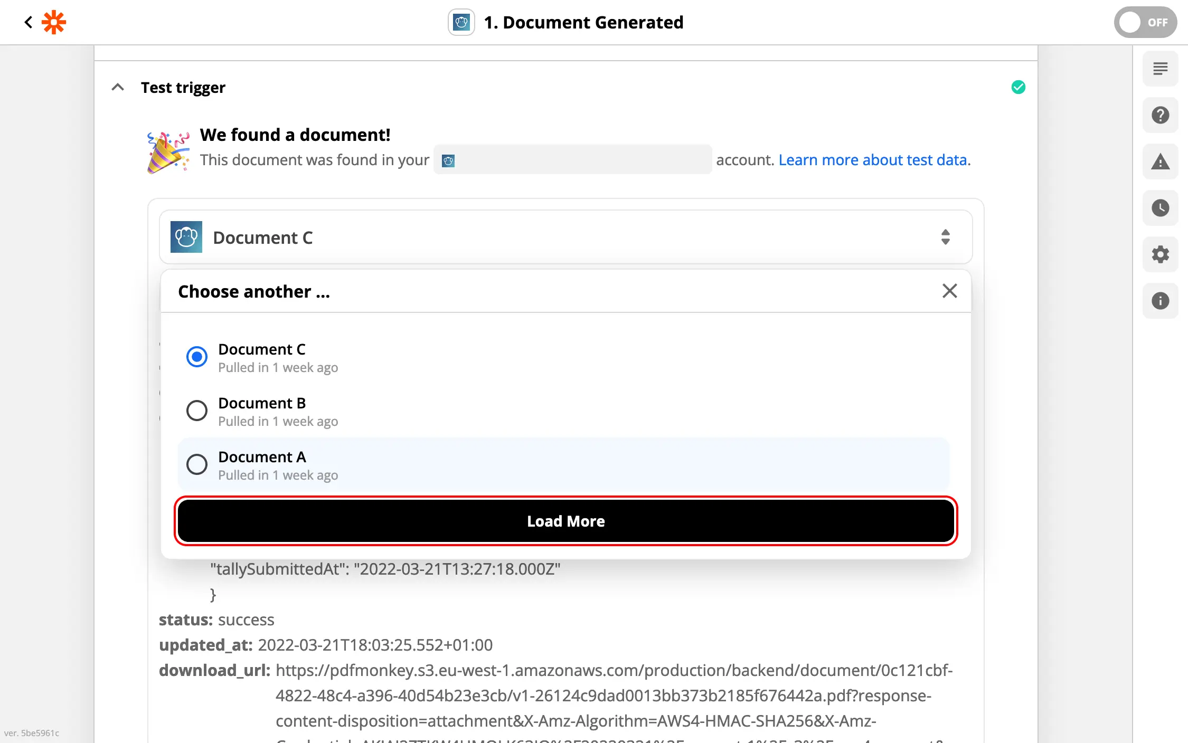Open the Zap history panel

click(x=1160, y=208)
